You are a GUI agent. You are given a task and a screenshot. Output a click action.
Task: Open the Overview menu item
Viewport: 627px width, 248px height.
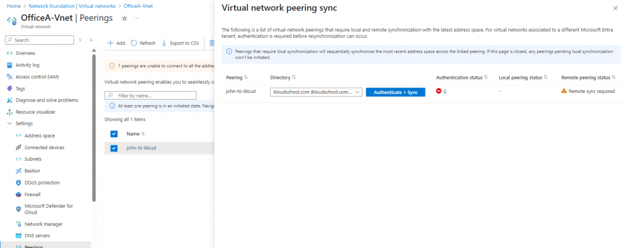[25, 53]
